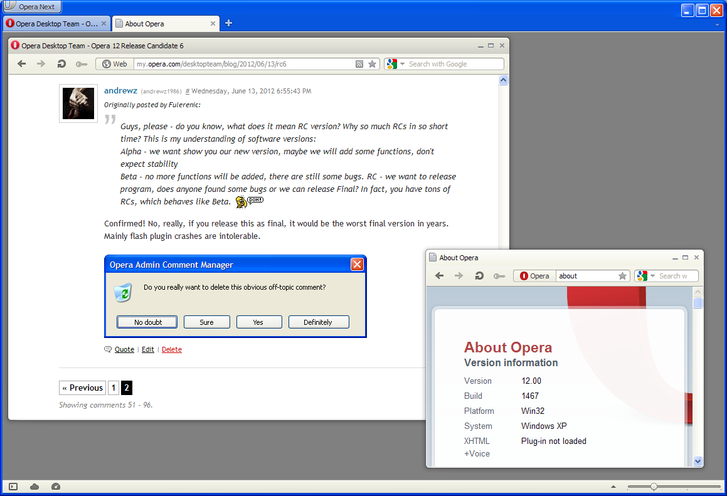Image resolution: width=727 pixels, height=496 pixels.
Task: Select the Windows XP system value
Action: [544, 426]
